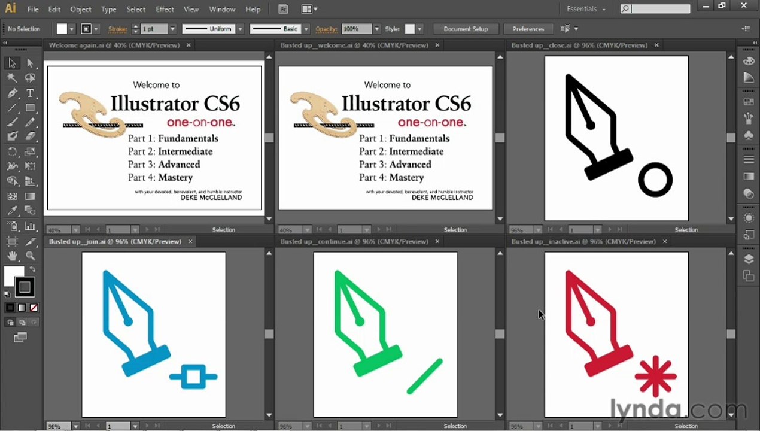Select the Blob Brush tool
This screenshot has height=431, width=760.
(12, 136)
